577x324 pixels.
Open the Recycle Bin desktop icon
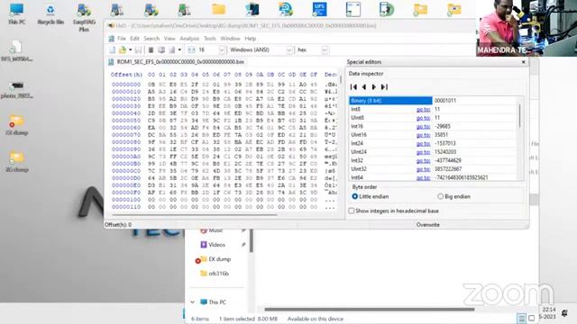(x=50, y=13)
